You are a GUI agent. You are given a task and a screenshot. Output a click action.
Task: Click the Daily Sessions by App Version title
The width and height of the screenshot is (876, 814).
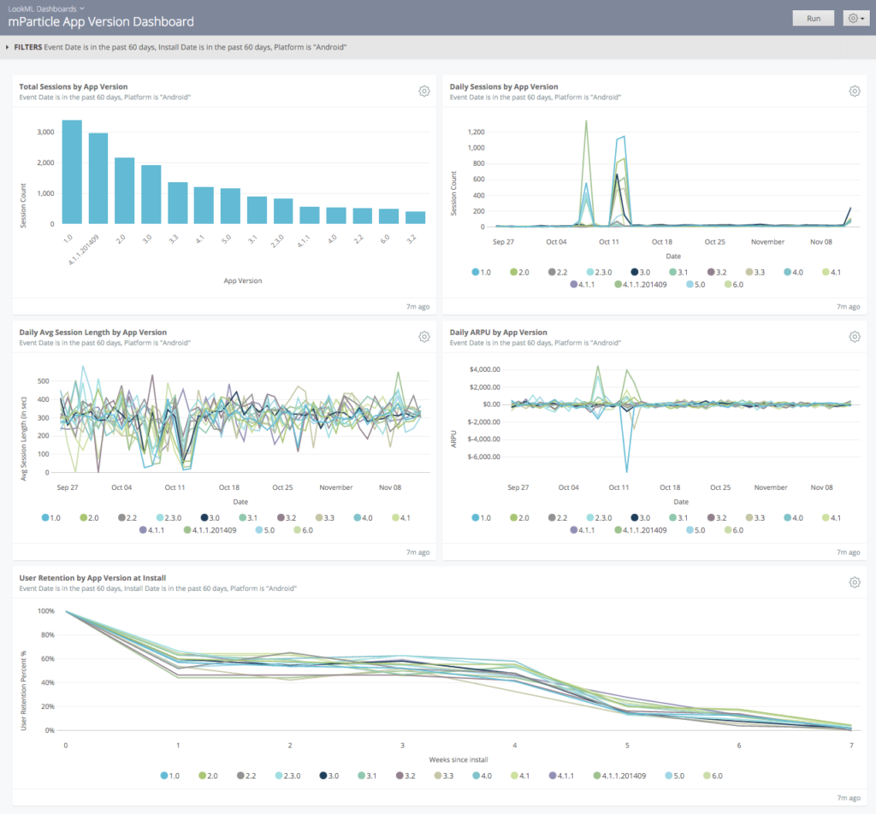504,86
